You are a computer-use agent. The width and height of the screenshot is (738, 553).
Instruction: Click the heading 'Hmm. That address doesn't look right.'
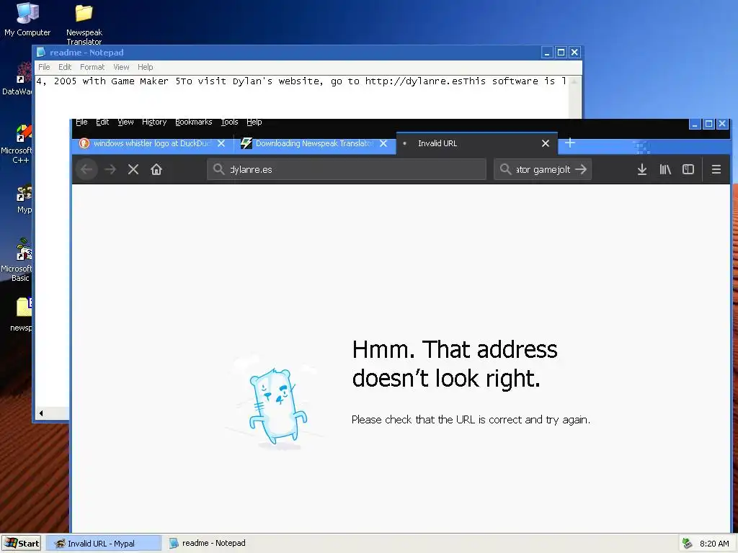pos(455,364)
